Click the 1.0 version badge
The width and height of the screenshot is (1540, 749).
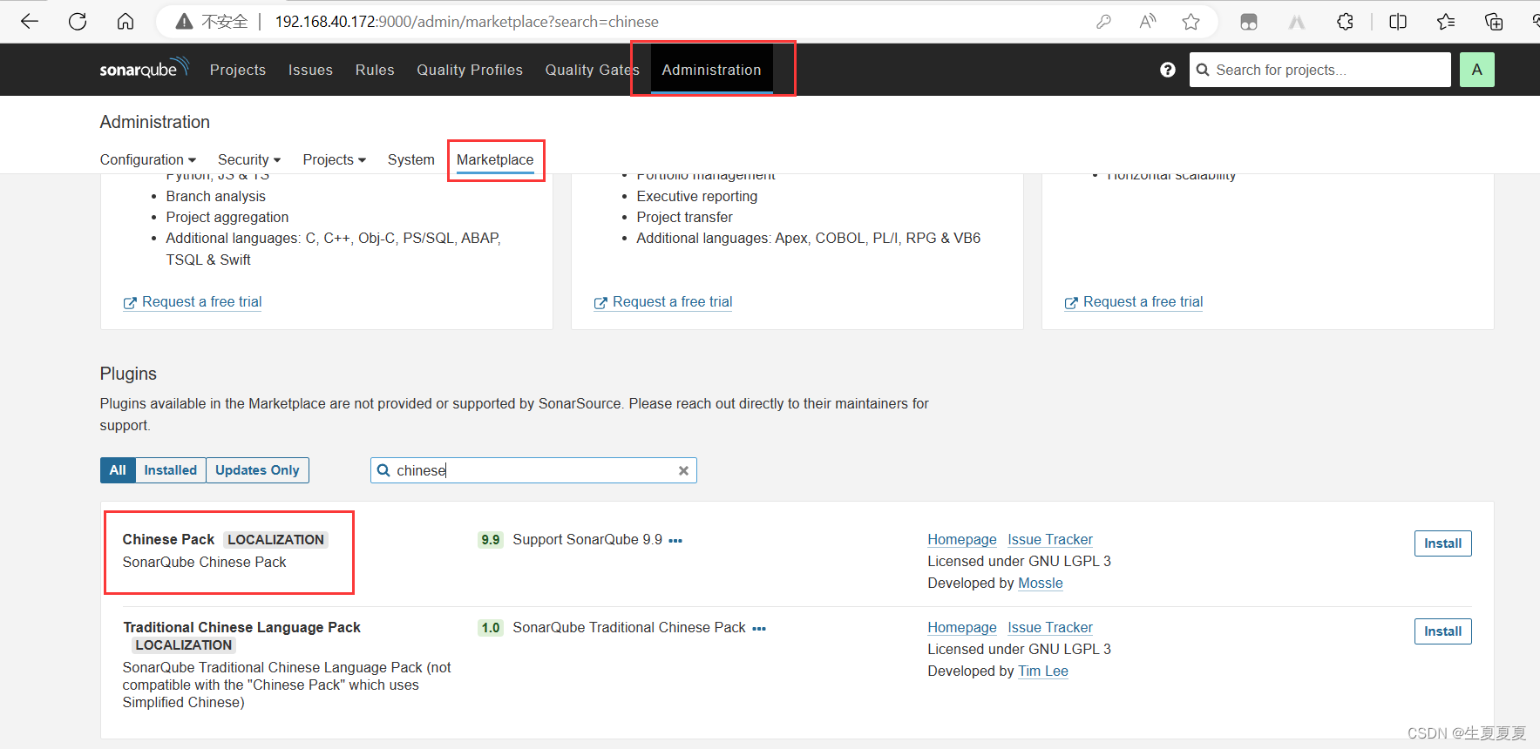[x=491, y=628]
